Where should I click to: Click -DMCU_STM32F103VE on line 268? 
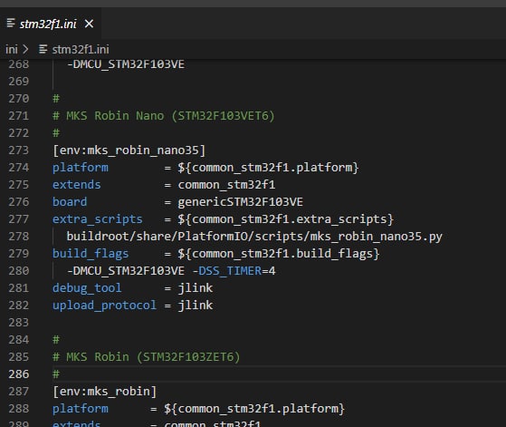pyautogui.click(x=126, y=64)
